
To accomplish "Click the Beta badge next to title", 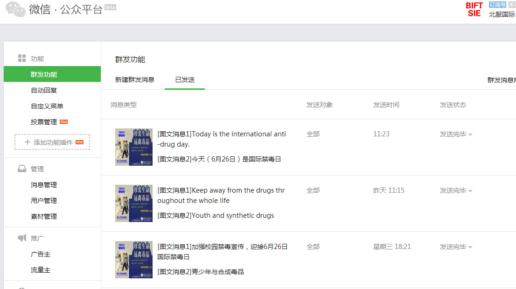I will pyautogui.click(x=110, y=7).
